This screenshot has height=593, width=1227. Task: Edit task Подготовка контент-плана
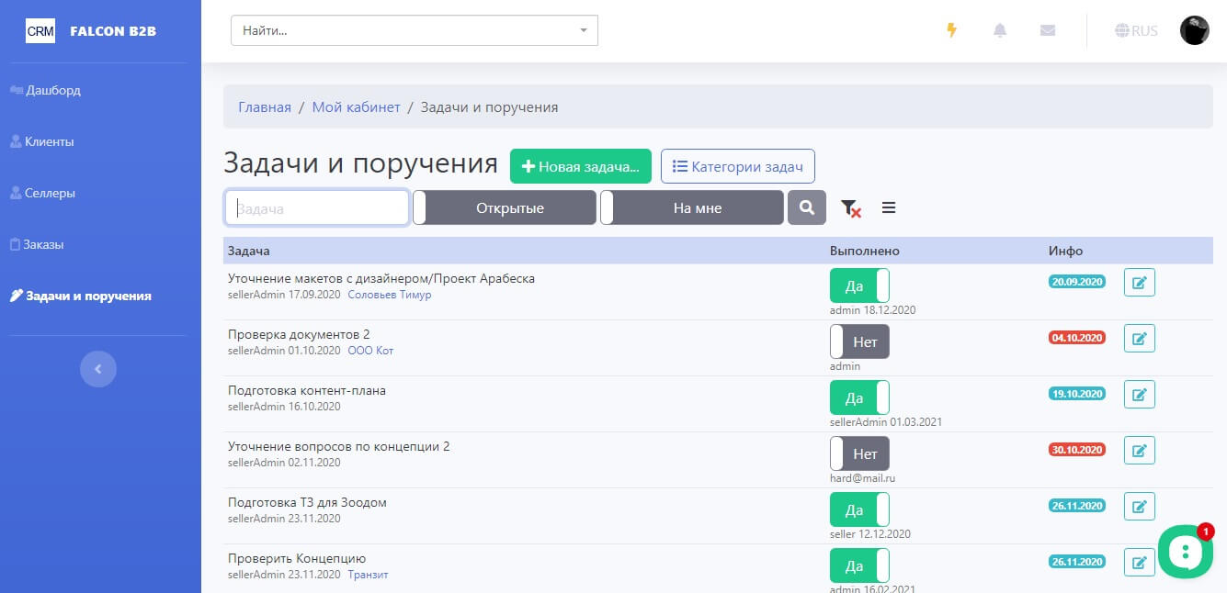1140,395
